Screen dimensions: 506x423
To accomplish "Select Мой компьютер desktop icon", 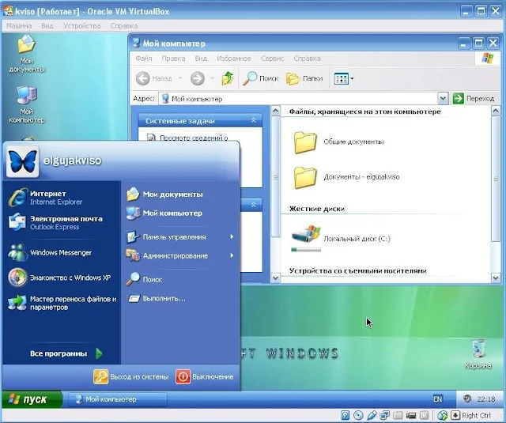I will (x=26, y=105).
